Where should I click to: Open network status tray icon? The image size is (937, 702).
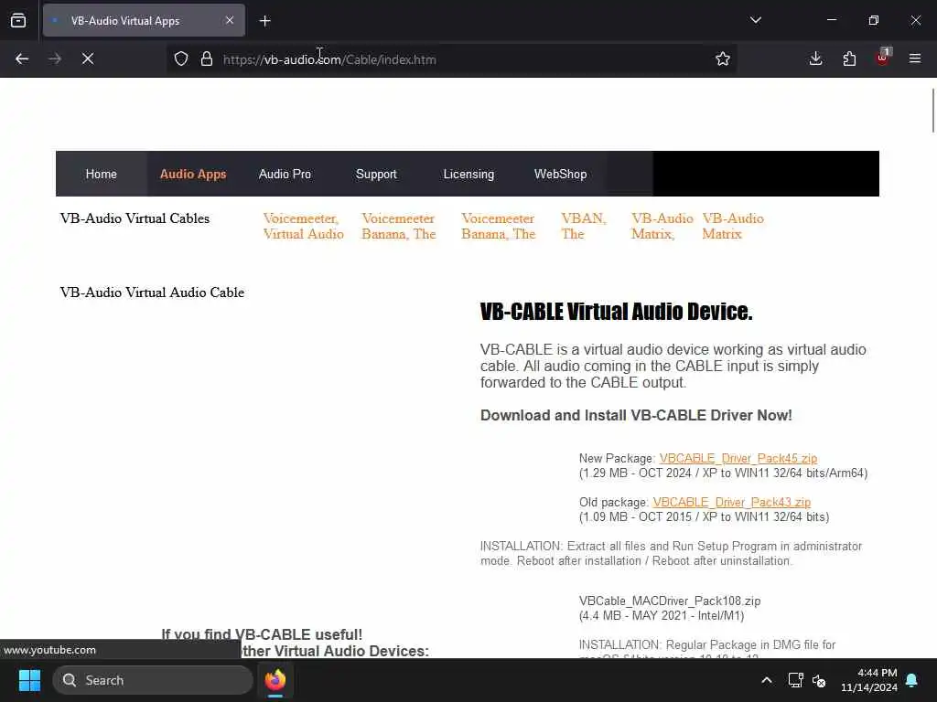click(x=795, y=680)
